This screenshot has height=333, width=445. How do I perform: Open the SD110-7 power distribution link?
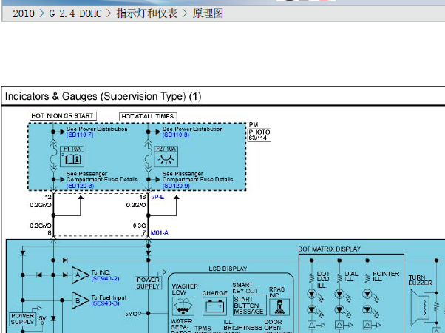80,135
